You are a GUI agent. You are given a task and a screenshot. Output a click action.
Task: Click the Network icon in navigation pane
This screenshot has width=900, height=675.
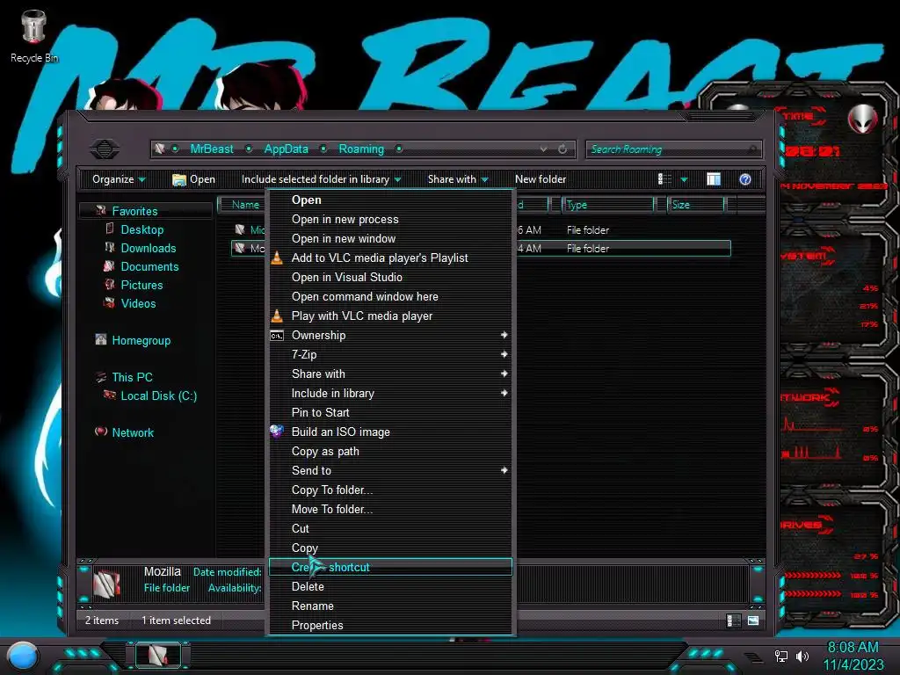[x=101, y=432]
